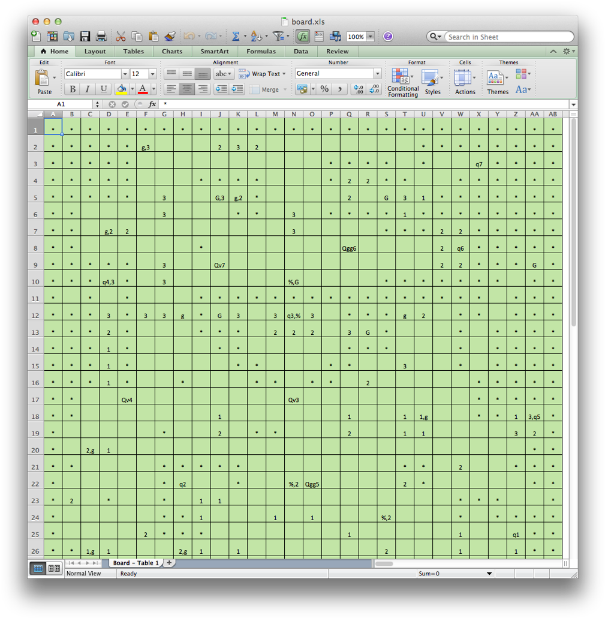Image resolution: width=605 pixels, height=618 pixels.
Task: Open ribbon preferences gear menu
Action: pos(568,51)
